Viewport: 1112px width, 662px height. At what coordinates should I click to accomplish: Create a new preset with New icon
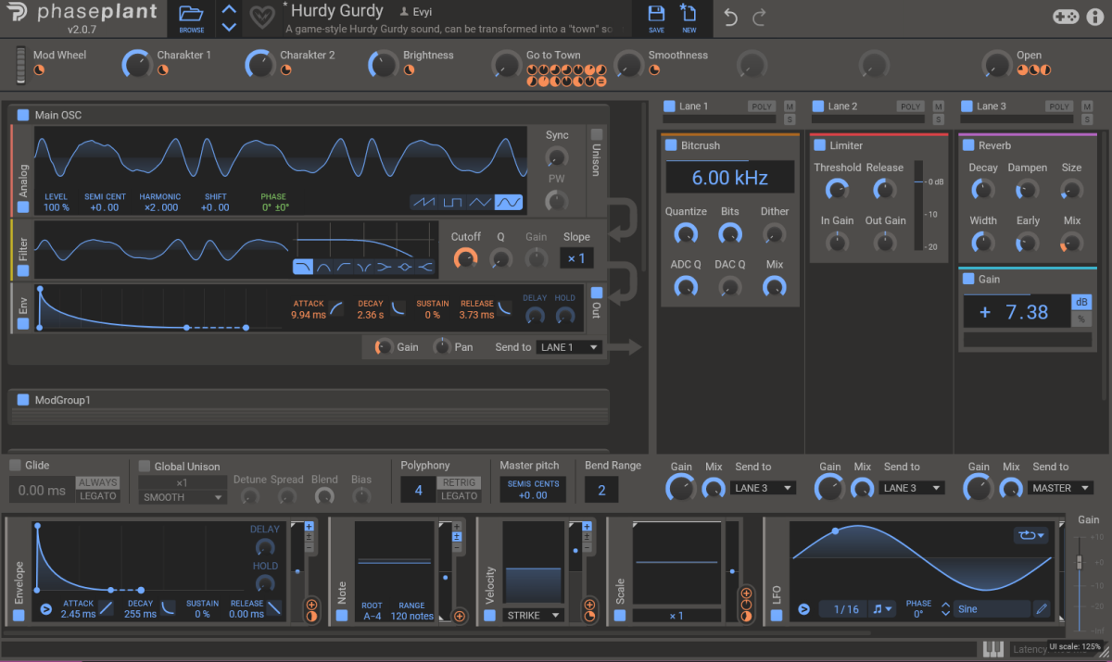(x=689, y=18)
